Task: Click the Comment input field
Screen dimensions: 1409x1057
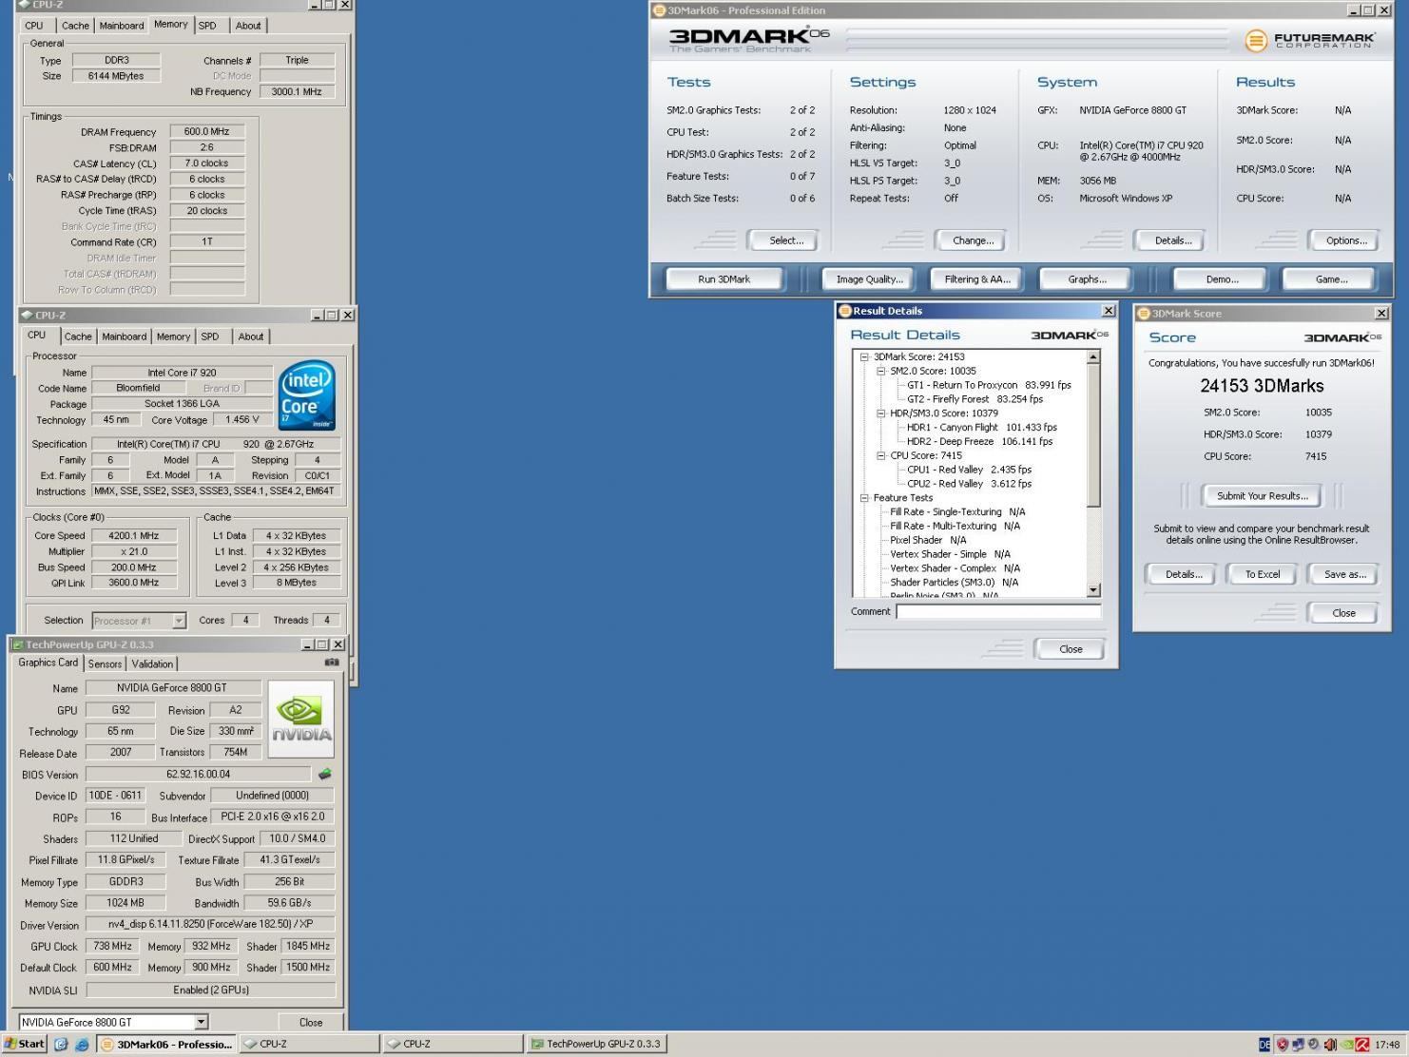Action: [x=998, y=611]
